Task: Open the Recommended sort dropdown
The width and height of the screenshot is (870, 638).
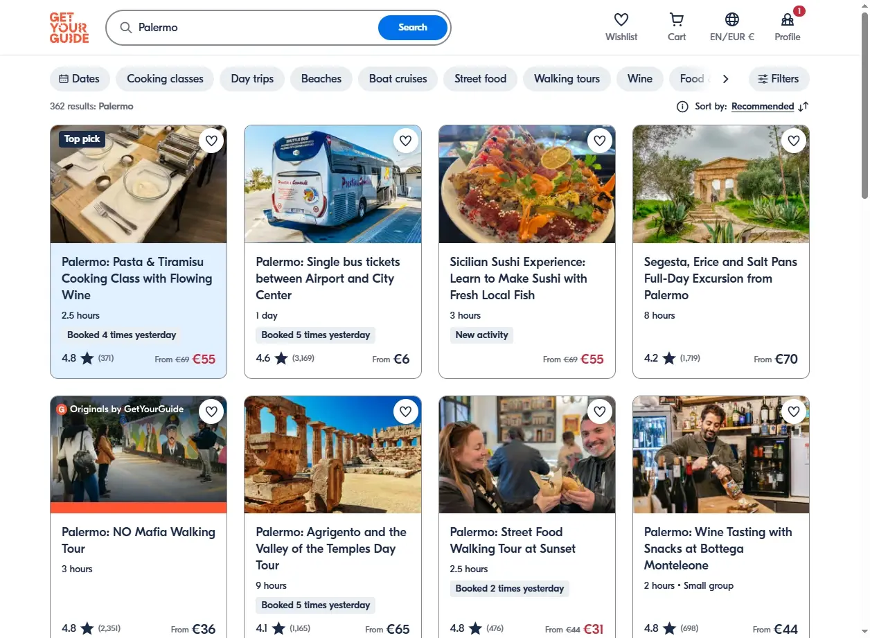Action: click(763, 107)
